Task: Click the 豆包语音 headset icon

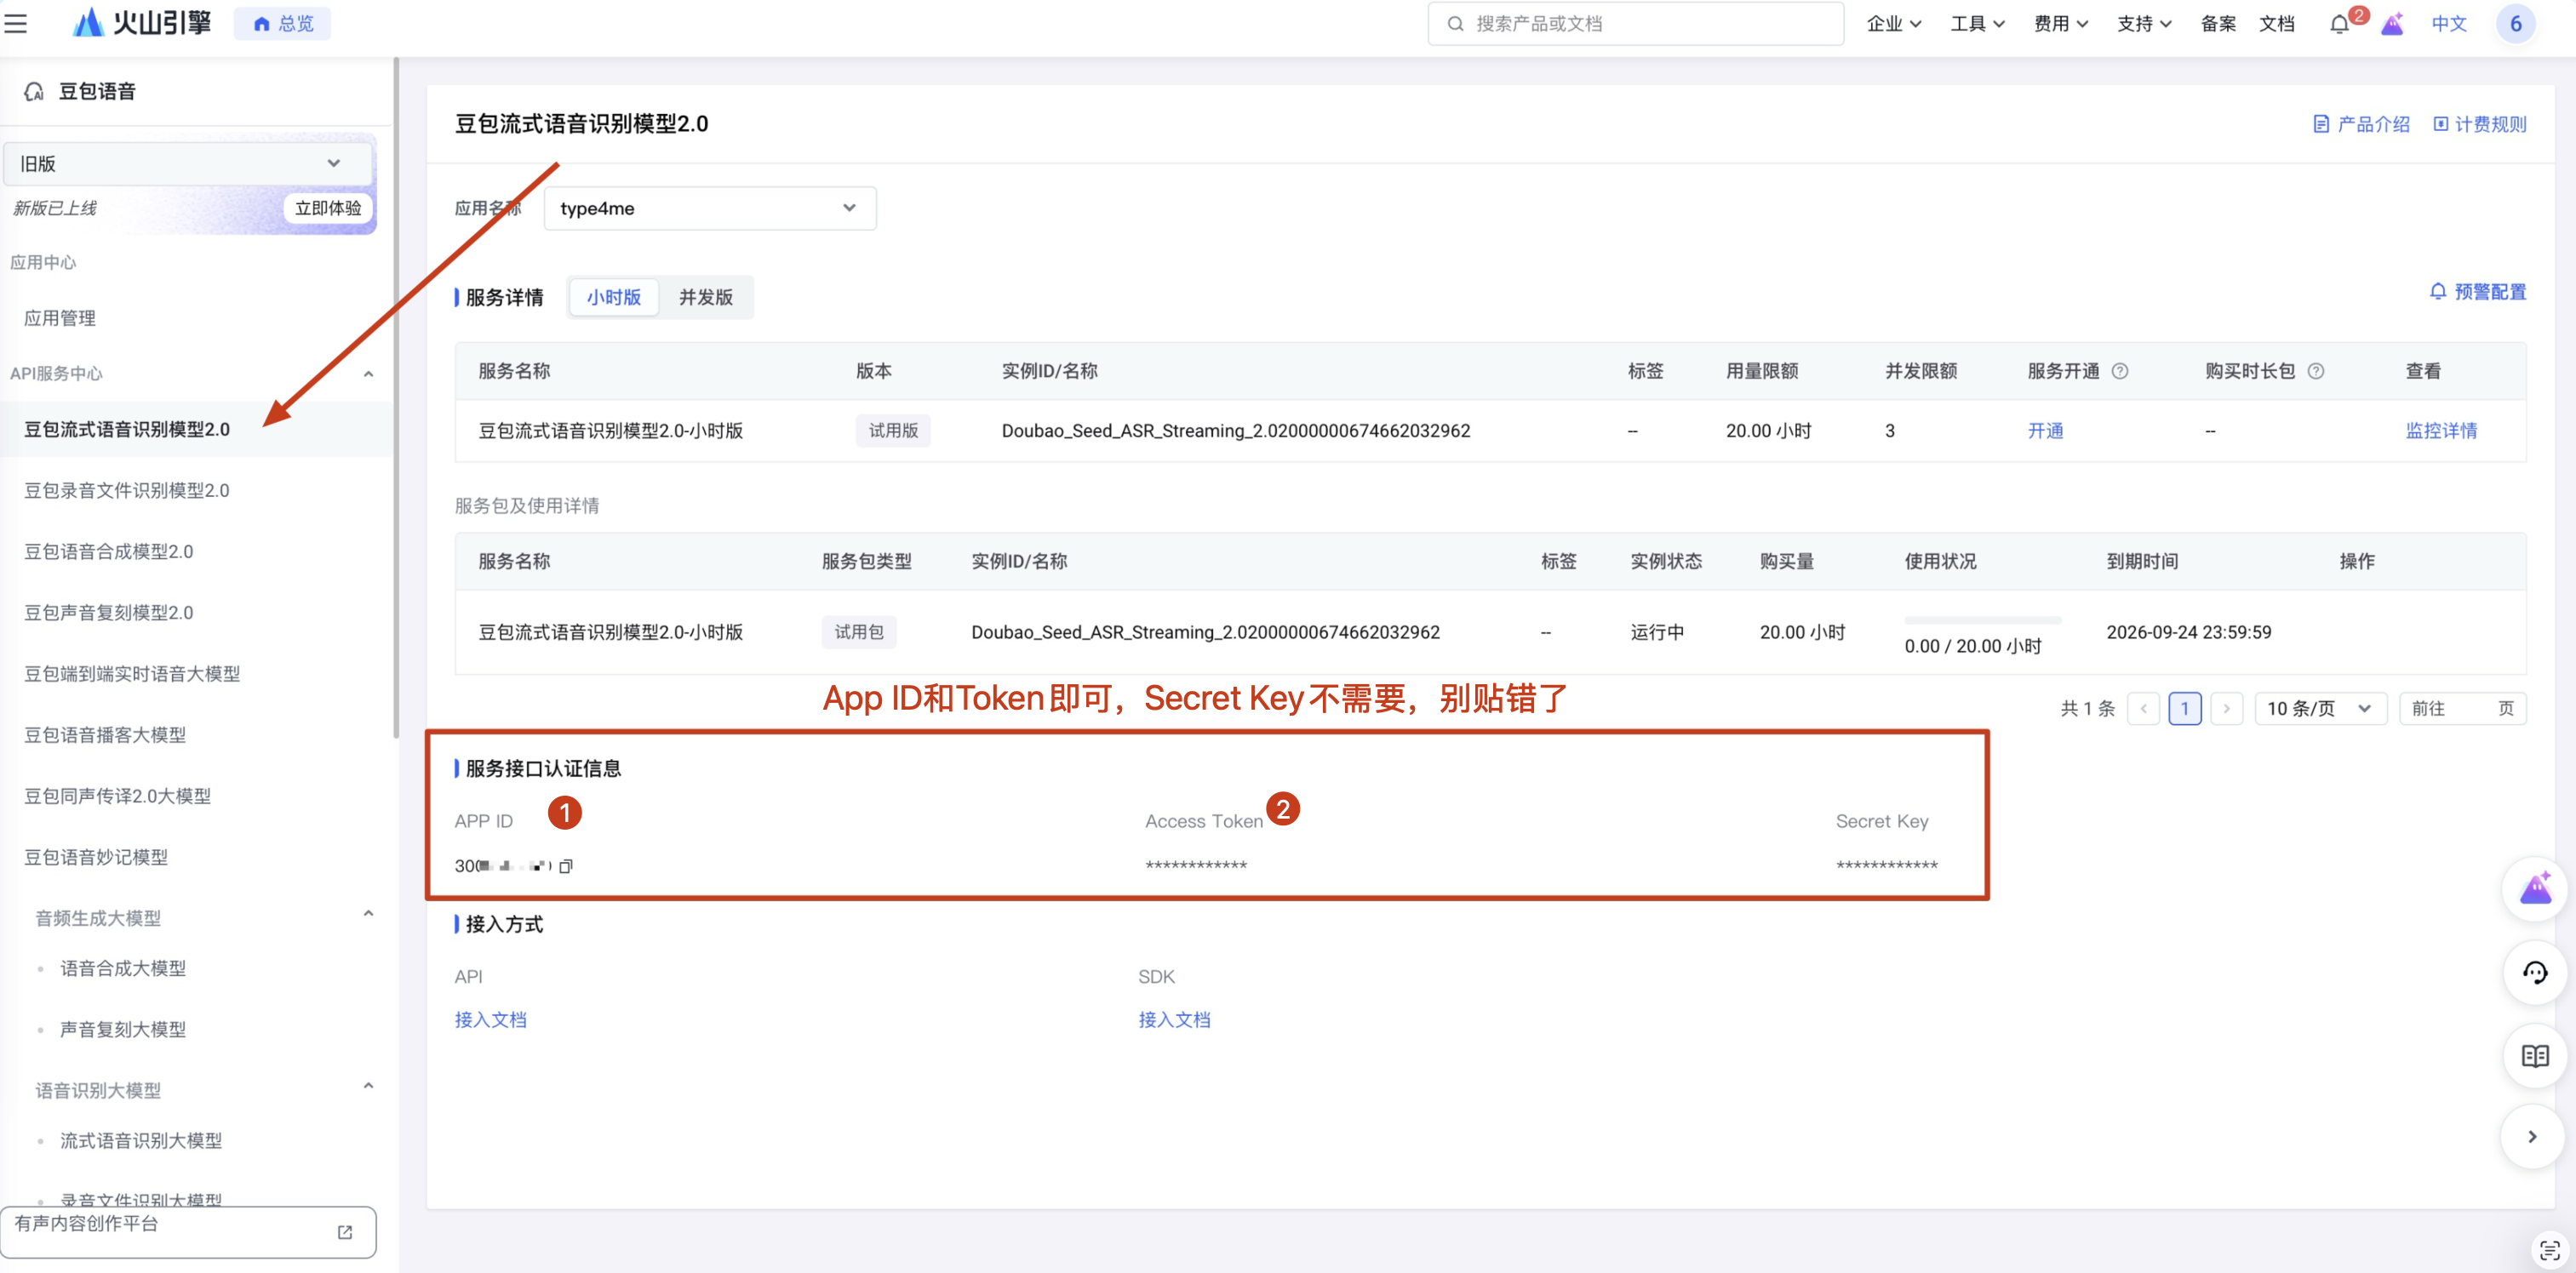Action: click(34, 92)
